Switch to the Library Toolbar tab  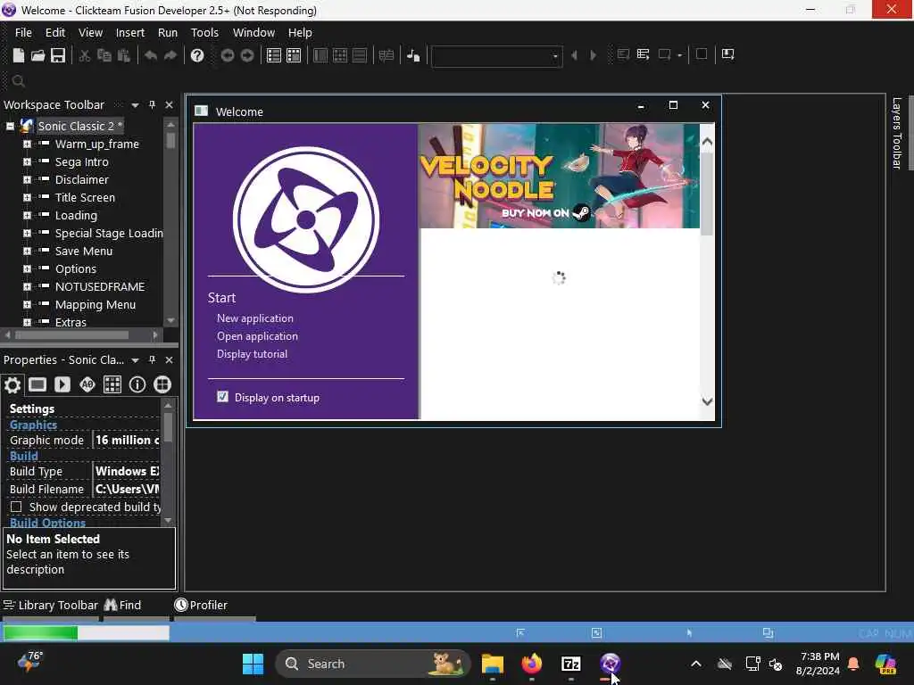pos(51,606)
